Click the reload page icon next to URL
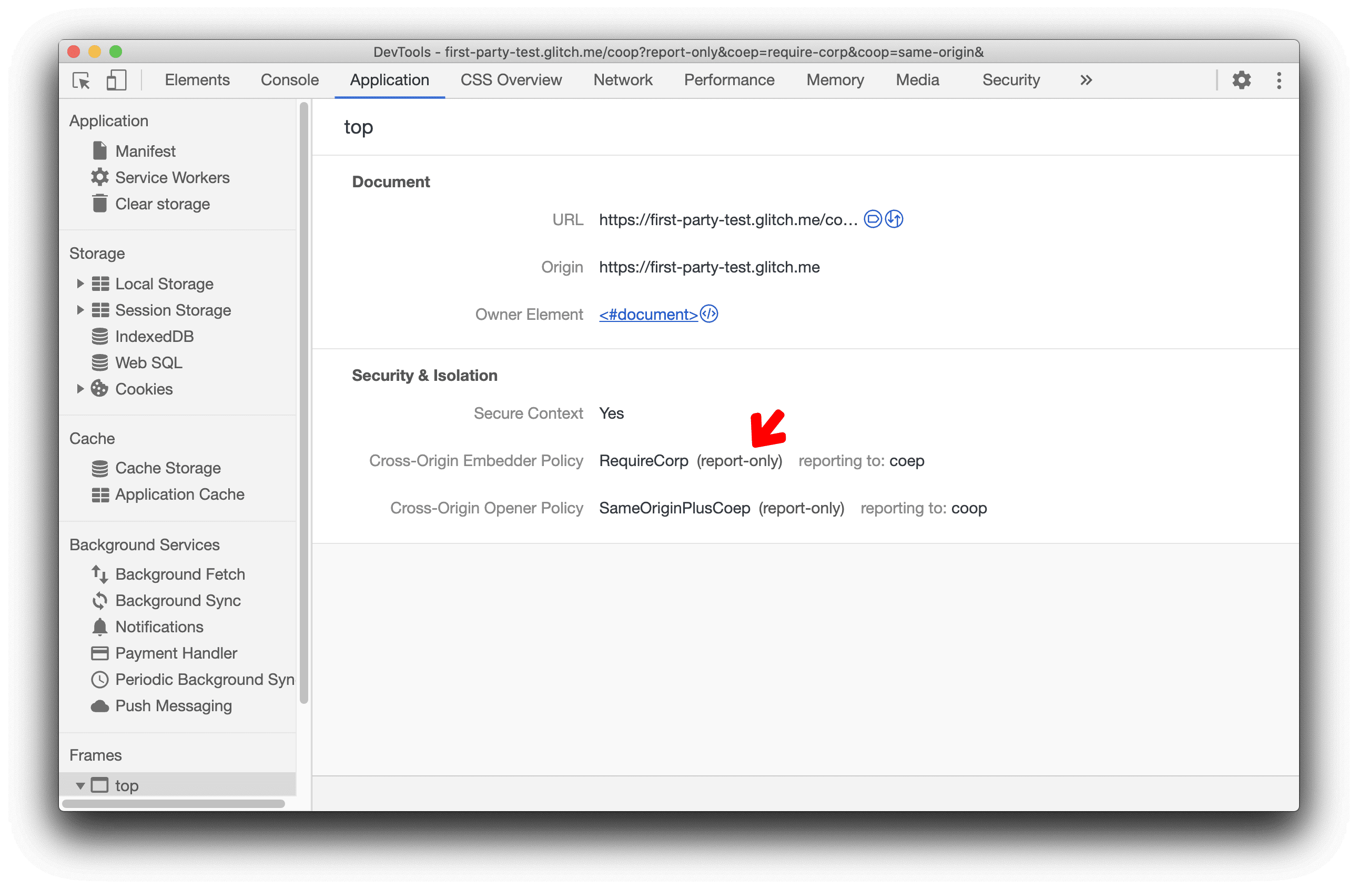 pos(895,219)
